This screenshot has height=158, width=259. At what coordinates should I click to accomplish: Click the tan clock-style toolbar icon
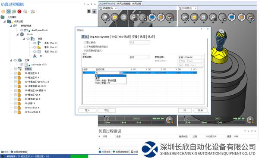coord(25,12)
